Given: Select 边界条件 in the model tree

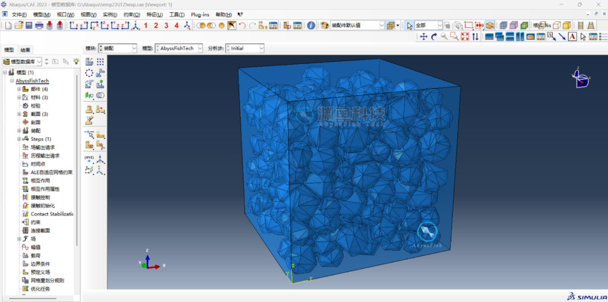Looking at the screenshot, I should 41,264.
